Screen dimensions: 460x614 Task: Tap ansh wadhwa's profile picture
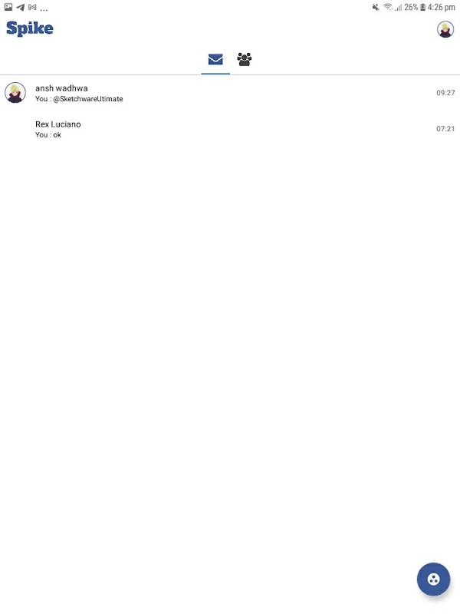click(15, 93)
